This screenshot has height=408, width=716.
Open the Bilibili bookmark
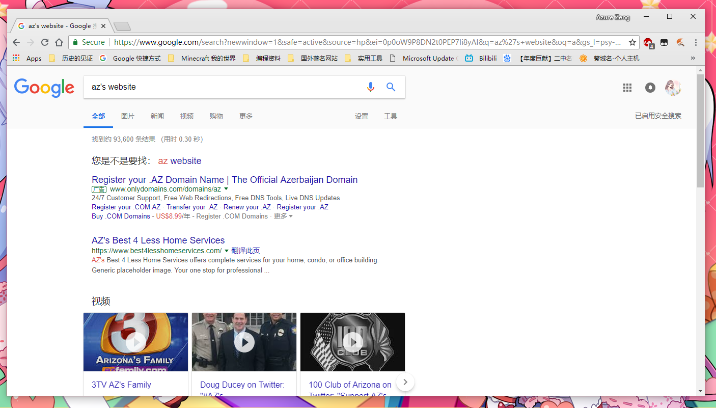point(480,58)
